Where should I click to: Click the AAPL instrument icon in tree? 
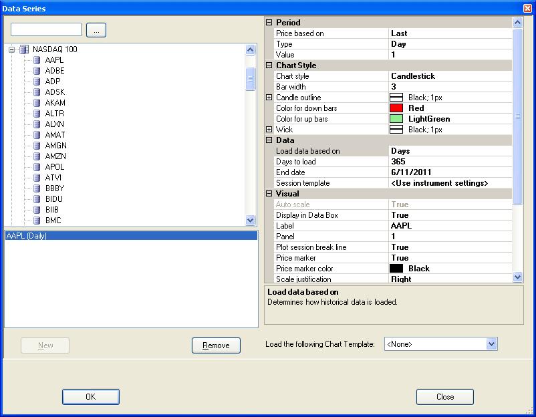[37, 61]
